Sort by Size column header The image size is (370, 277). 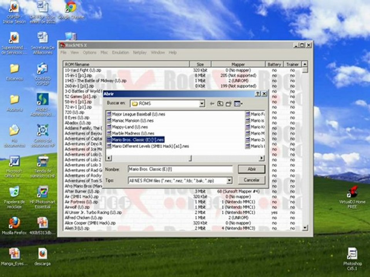point(200,64)
